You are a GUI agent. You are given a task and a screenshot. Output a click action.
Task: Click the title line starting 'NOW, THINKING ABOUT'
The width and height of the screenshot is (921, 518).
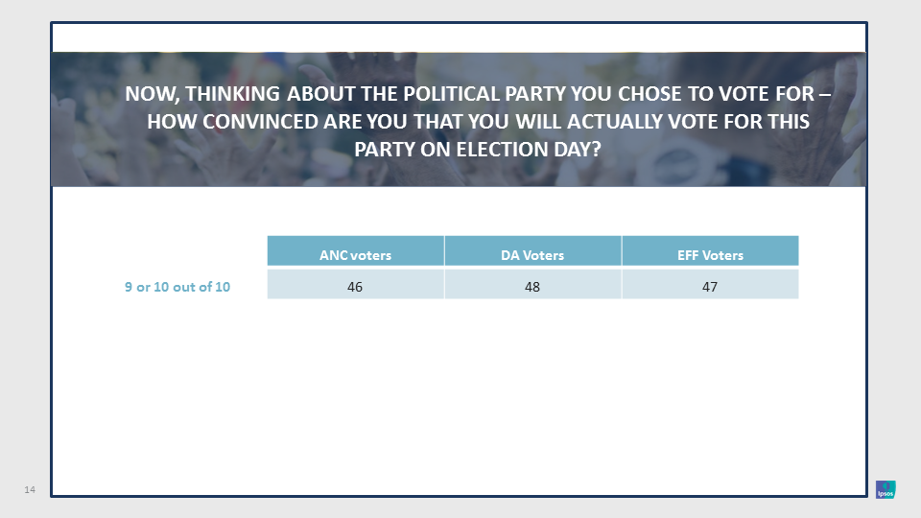click(x=478, y=94)
